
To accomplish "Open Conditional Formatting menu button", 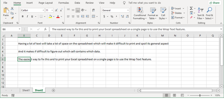I will click(140, 13).
